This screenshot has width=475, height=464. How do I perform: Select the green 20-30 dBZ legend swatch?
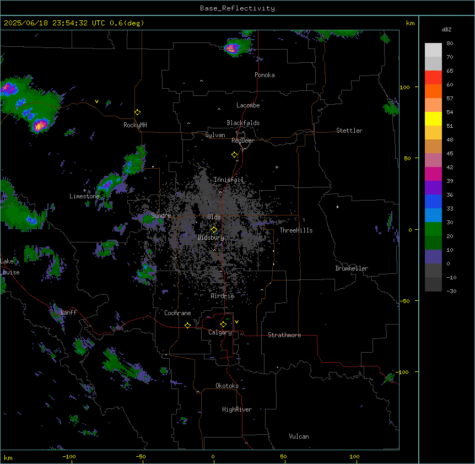[433, 229]
